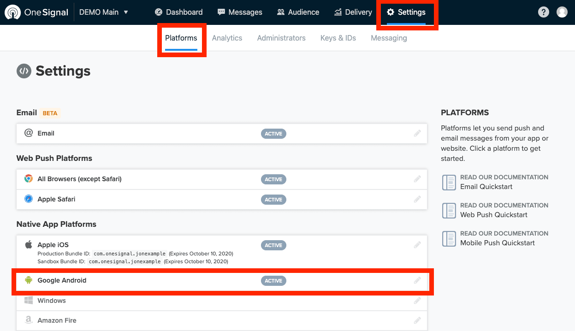Open the Email Quickstart documentation link
The image size is (575, 331).
pyautogui.click(x=486, y=187)
